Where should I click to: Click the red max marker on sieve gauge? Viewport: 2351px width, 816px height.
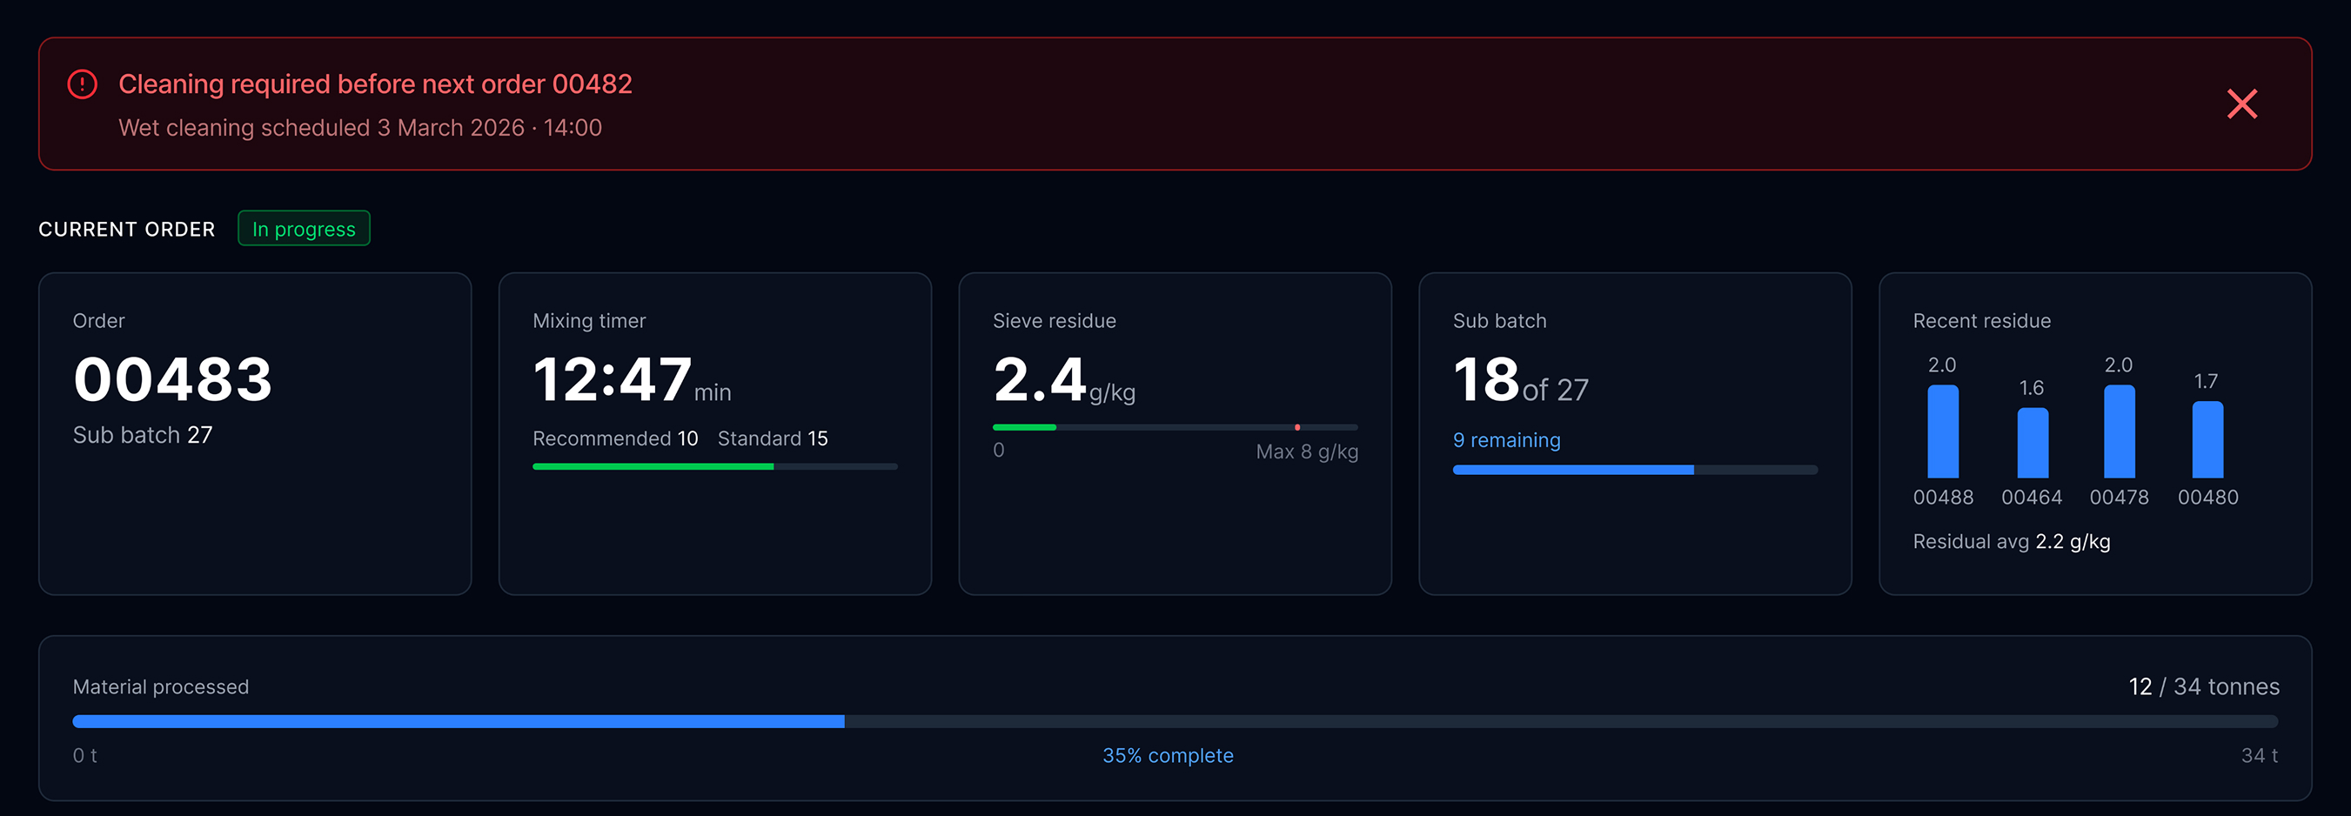tap(1297, 427)
